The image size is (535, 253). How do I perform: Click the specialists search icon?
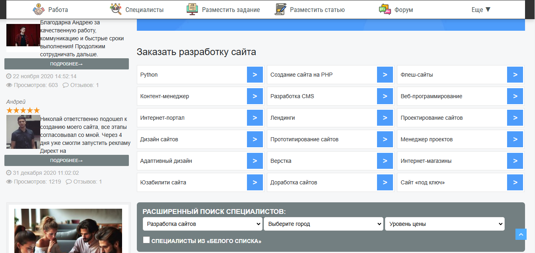(x=116, y=9)
